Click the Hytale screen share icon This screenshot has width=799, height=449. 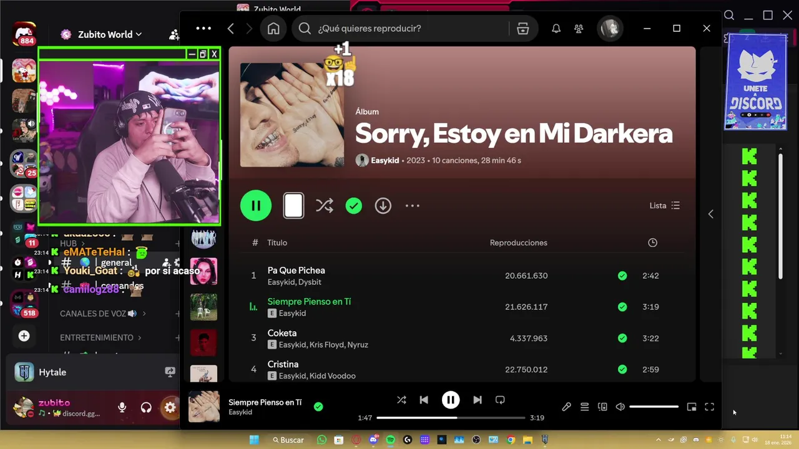(170, 372)
